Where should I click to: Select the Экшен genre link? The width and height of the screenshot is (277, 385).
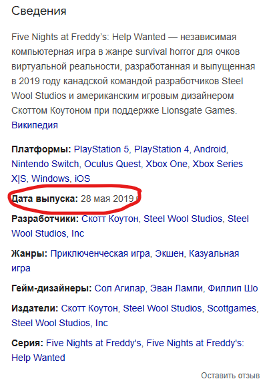pyautogui.click(x=169, y=253)
